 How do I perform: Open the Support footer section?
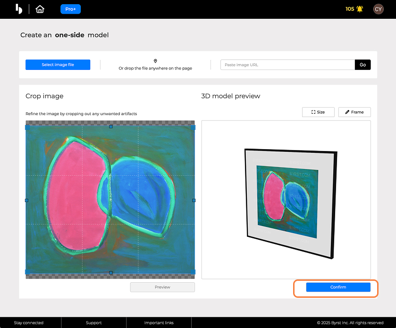[94, 323]
